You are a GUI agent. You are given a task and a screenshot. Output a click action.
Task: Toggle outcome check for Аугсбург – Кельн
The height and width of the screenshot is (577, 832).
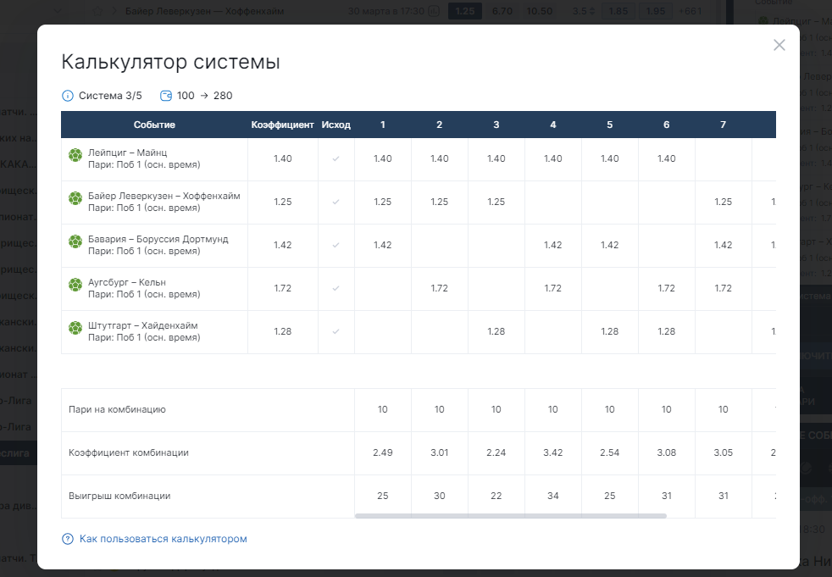(336, 288)
